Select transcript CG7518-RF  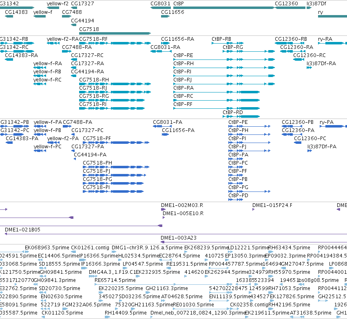pos(93,39)
